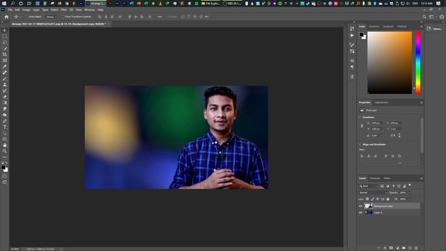This screenshot has width=446, height=251.
Task: Open the Libraries panel button
Action: 435,29
